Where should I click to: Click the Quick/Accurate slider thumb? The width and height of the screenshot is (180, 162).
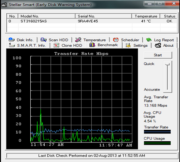pos(168,64)
